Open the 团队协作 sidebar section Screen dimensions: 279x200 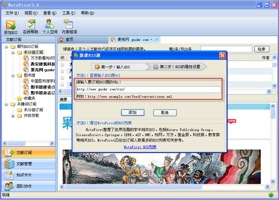point(28,186)
